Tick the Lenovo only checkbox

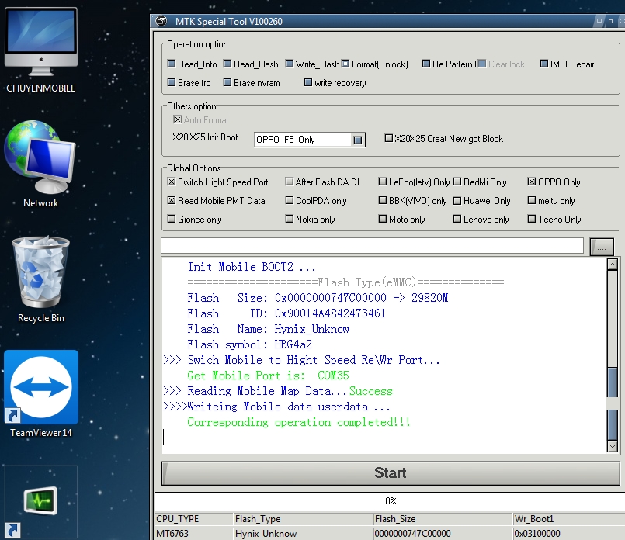coord(457,219)
